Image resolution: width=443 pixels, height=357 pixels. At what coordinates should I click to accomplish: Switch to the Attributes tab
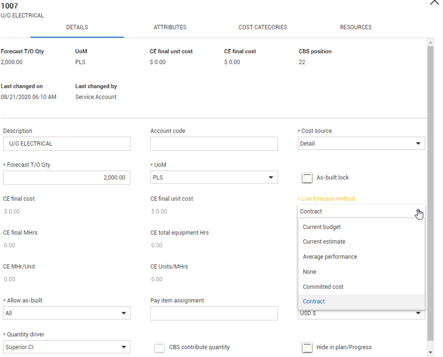170,27
